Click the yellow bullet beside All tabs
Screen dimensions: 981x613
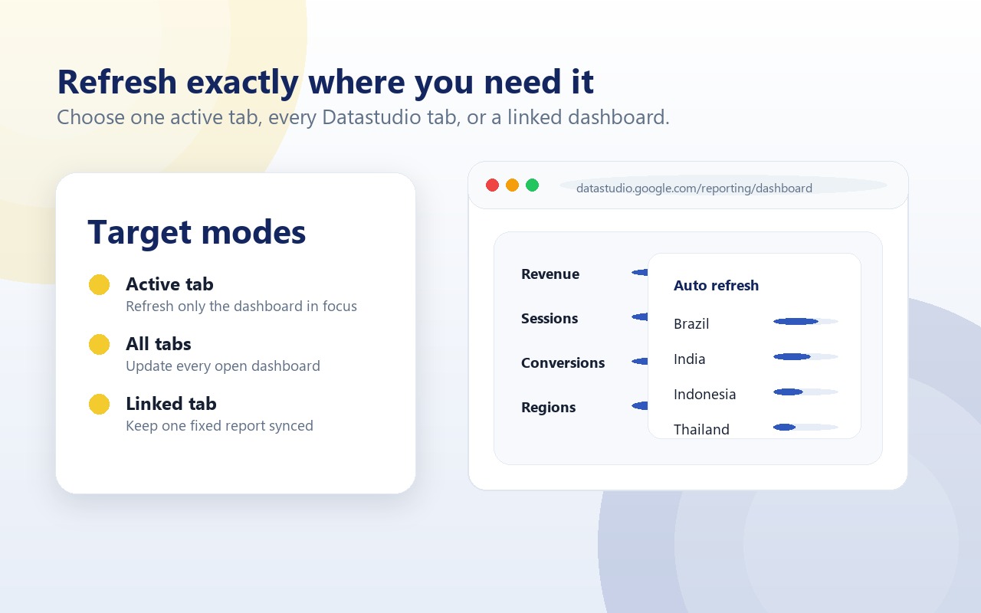pyautogui.click(x=99, y=344)
